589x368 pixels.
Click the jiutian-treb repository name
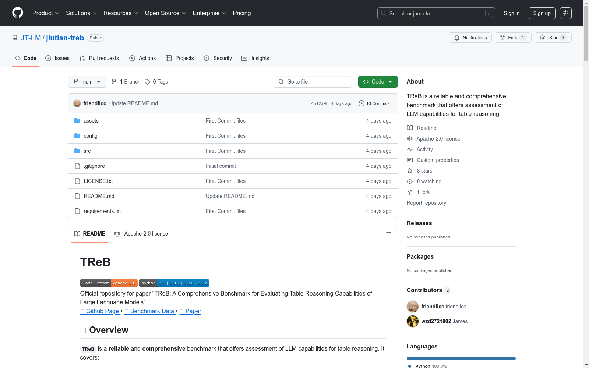click(65, 38)
